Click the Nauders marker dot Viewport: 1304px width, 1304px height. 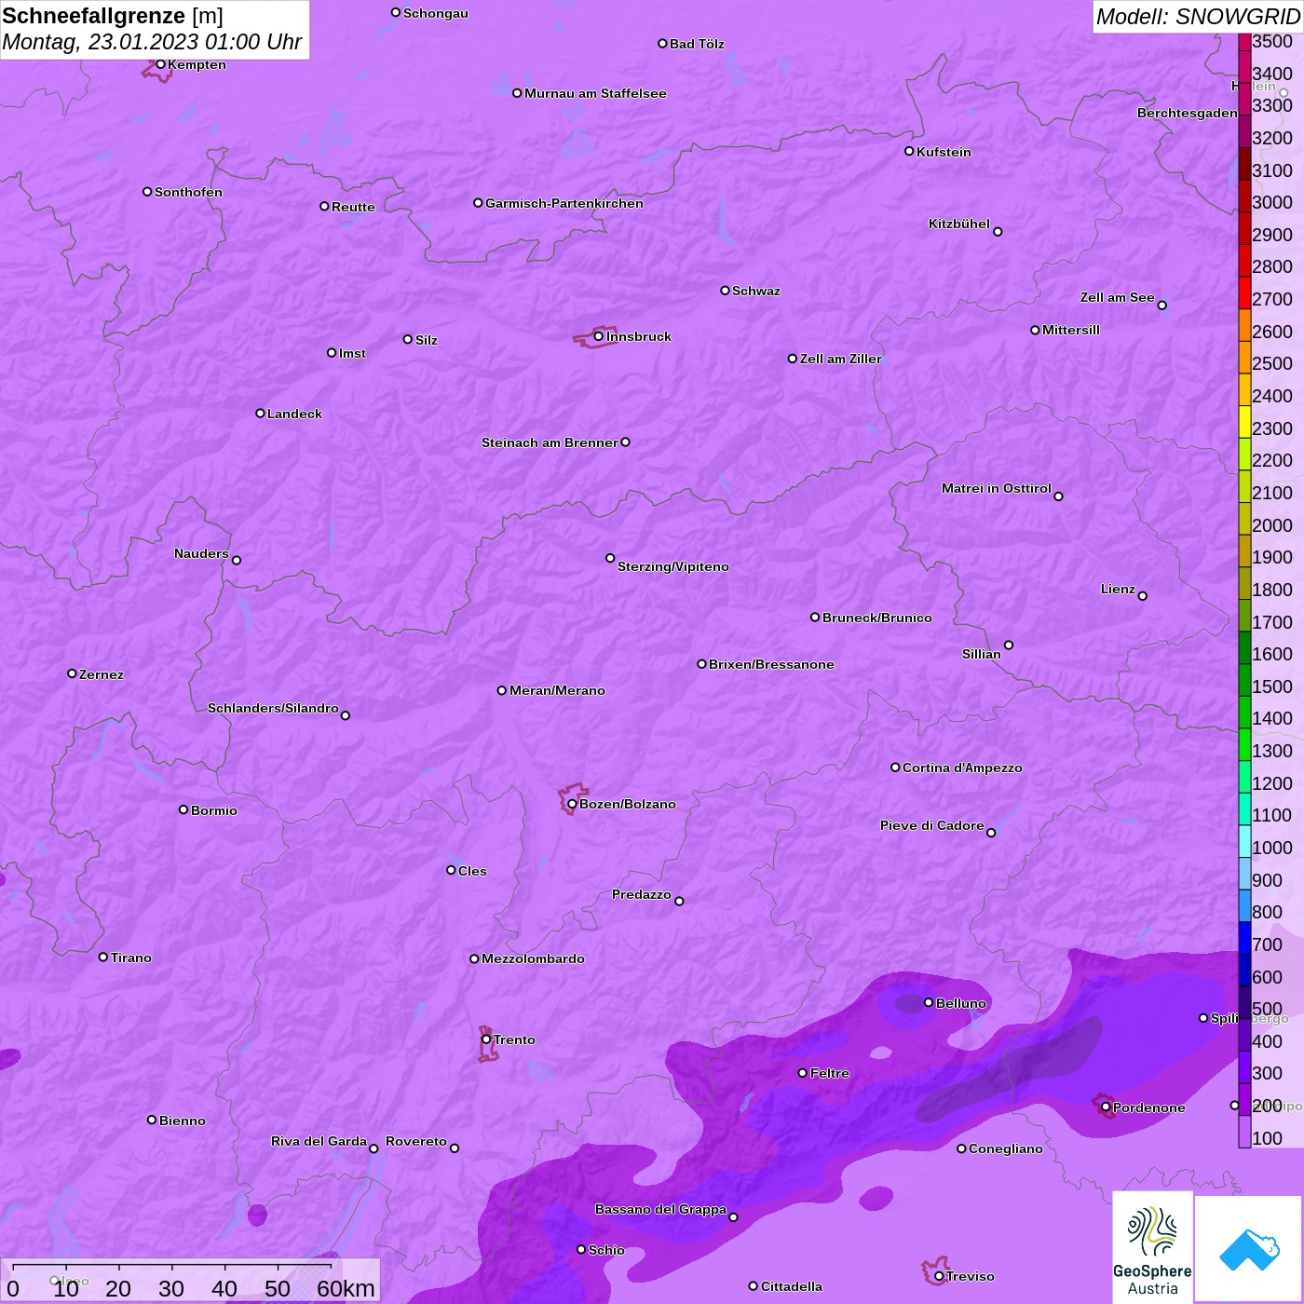coord(237,561)
